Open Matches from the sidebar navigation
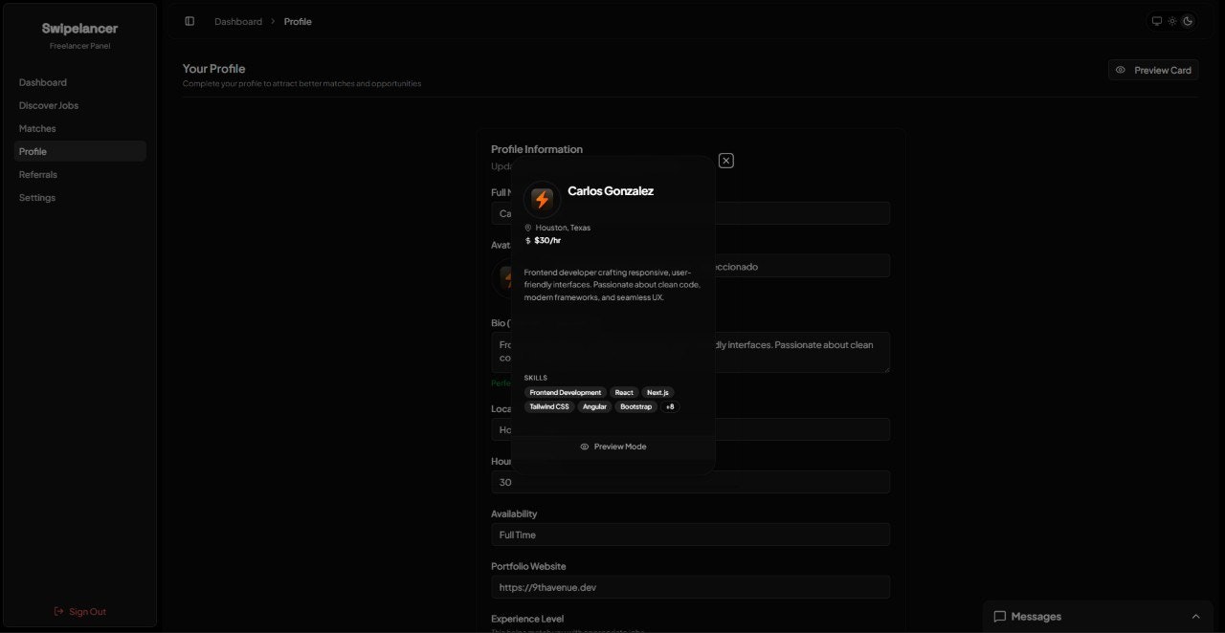 (x=37, y=128)
